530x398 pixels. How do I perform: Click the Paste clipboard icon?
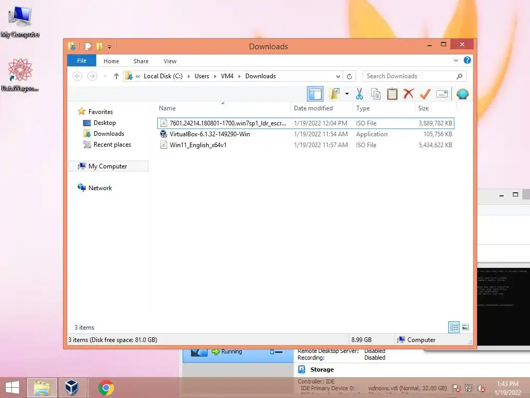392,94
